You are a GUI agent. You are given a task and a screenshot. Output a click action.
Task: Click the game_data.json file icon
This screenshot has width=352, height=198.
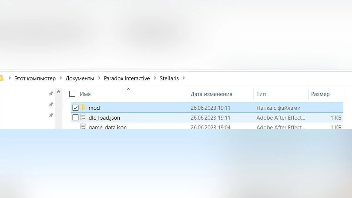tap(83, 127)
